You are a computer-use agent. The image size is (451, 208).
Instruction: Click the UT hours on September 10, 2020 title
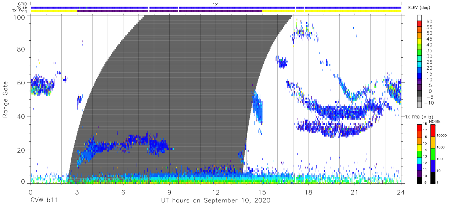[x=216, y=200]
